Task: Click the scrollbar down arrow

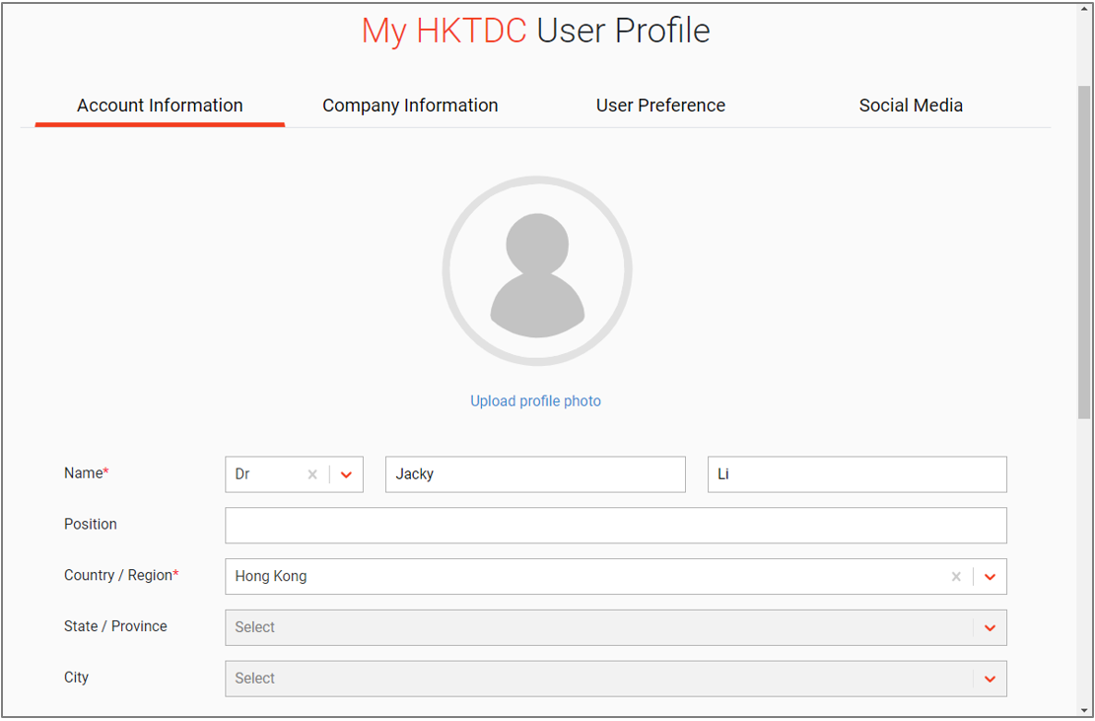Action: point(1084,710)
